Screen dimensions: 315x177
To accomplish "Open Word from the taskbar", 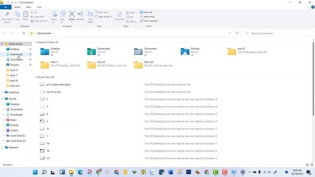I will point(171,172).
